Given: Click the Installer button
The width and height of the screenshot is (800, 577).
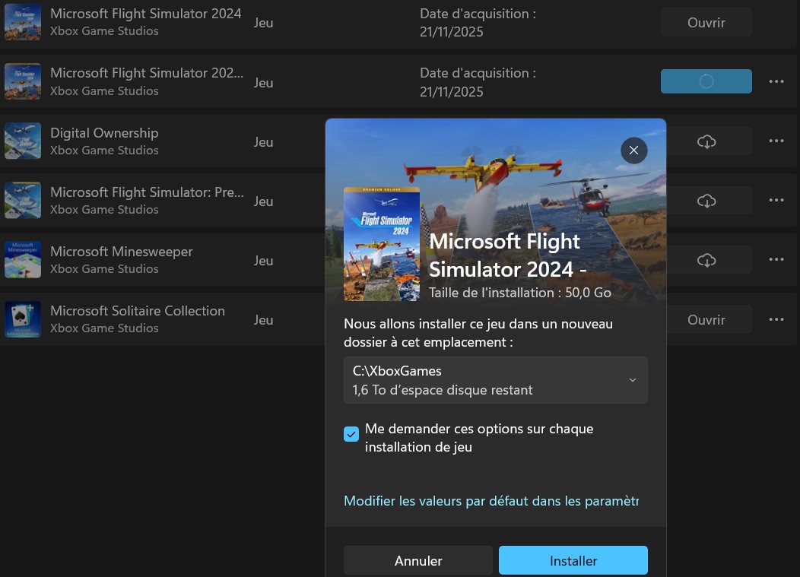Looking at the screenshot, I should click(x=573, y=561).
